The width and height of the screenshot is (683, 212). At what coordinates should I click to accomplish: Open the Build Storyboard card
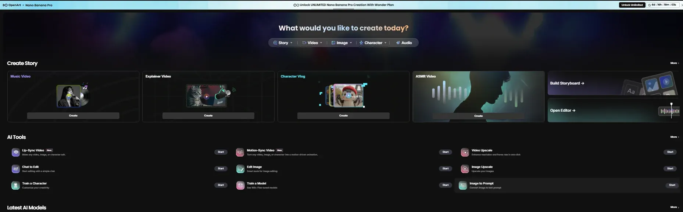(613, 83)
